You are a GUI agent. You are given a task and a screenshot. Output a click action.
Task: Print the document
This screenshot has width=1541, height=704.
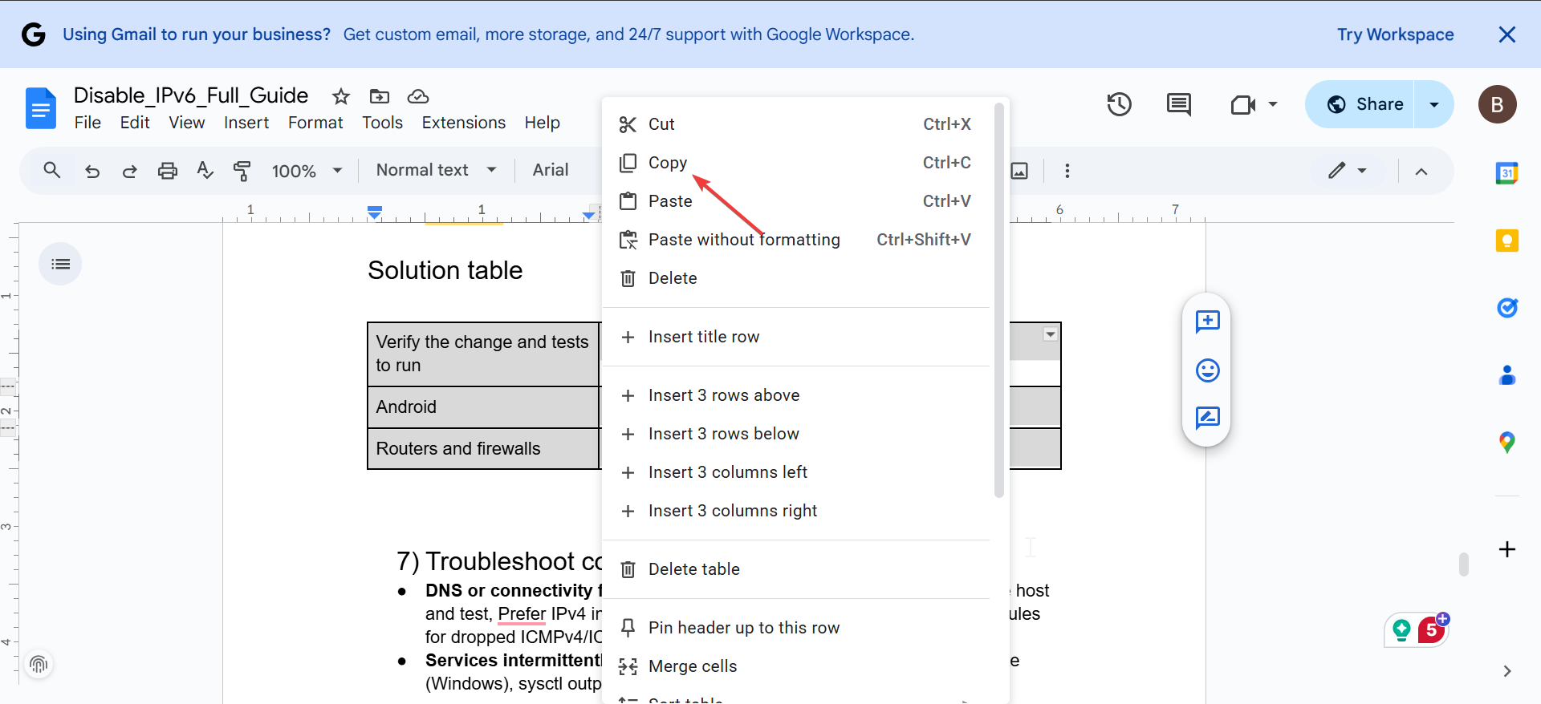tap(167, 171)
